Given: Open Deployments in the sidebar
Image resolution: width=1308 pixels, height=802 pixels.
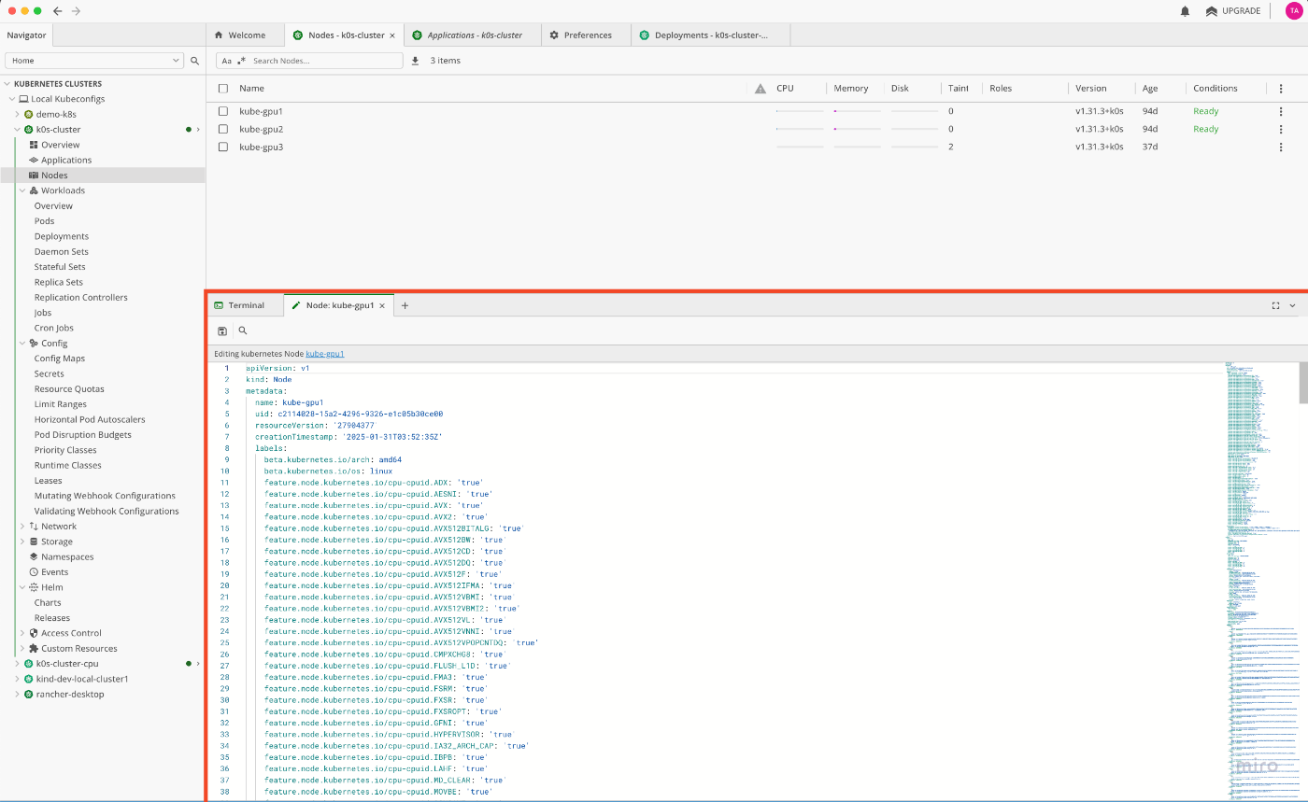Looking at the screenshot, I should point(62,236).
